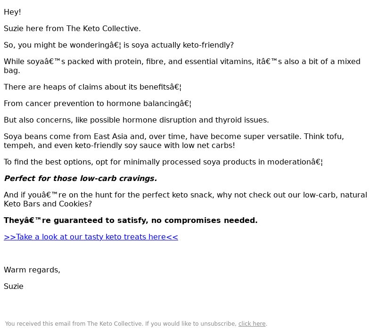Click the 'Suzie' signature at the bottom
Screen dimensions: 377x329
14,287
